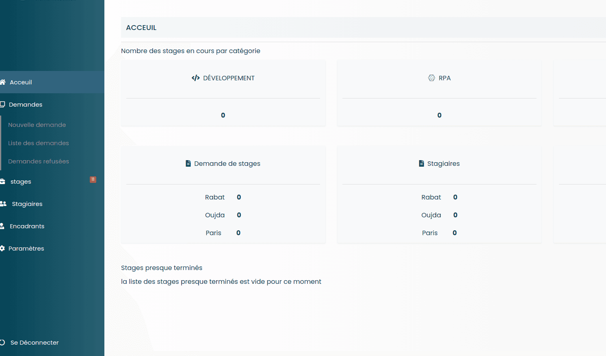Click the RPA count value 0
606x356 pixels.
(x=439, y=115)
